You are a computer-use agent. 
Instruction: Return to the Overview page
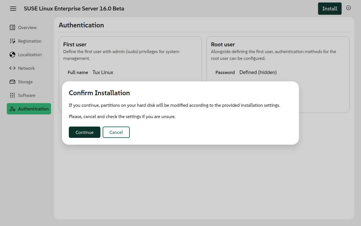pos(27,27)
